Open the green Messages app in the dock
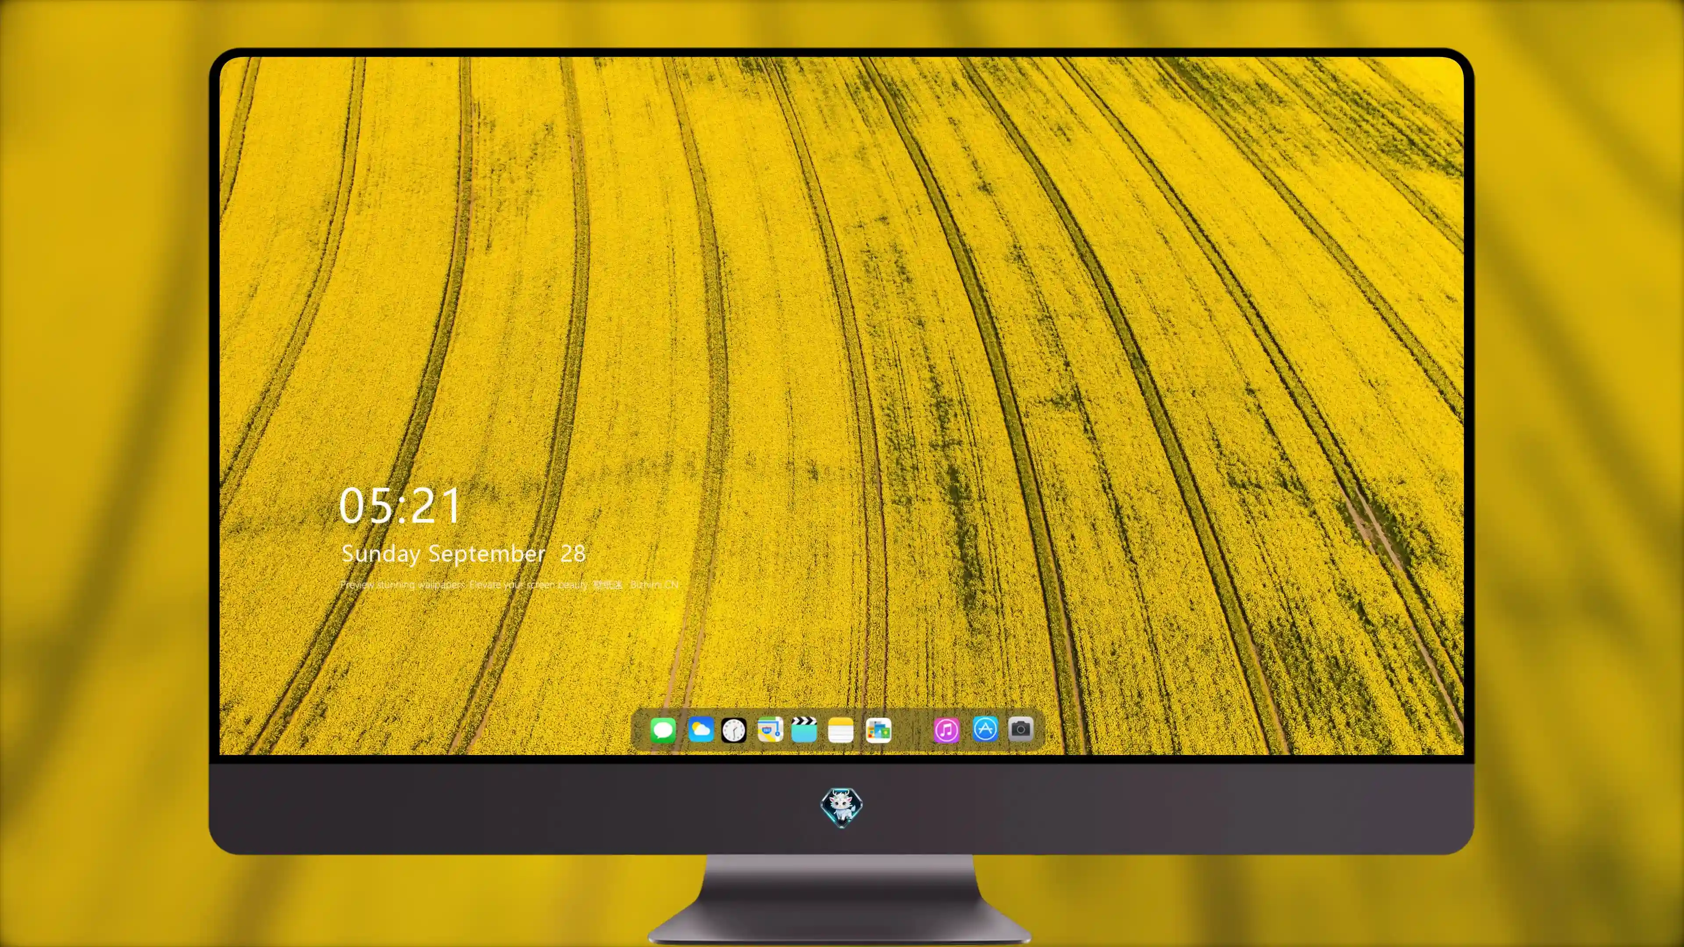The height and width of the screenshot is (947, 1684). click(x=663, y=730)
